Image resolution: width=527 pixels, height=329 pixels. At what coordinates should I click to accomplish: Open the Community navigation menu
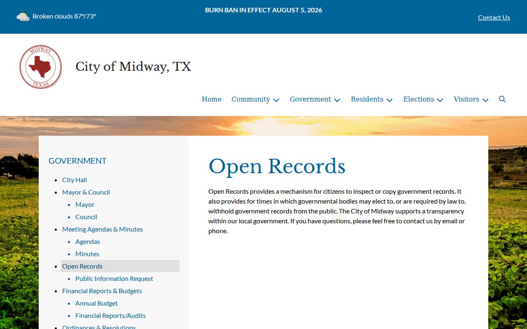[x=251, y=99]
